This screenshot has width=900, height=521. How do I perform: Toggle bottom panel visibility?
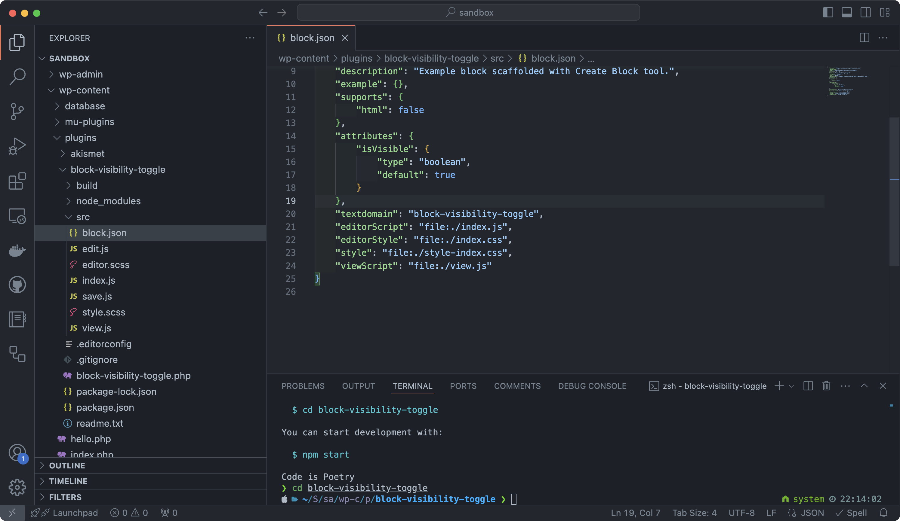tap(847, 13)
